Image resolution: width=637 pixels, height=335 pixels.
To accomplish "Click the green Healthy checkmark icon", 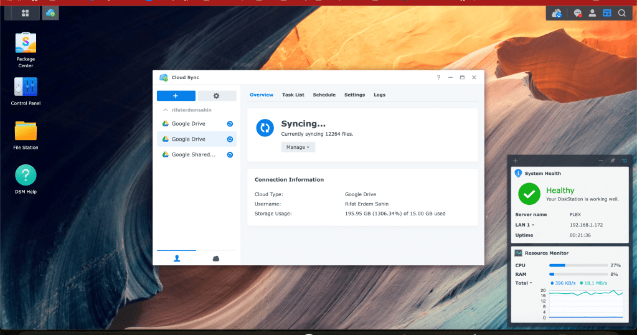I will click(x=529, y=194).
